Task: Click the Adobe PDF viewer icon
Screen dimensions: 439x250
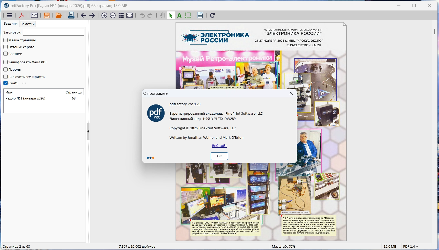Action: click(x=22, y=15)
